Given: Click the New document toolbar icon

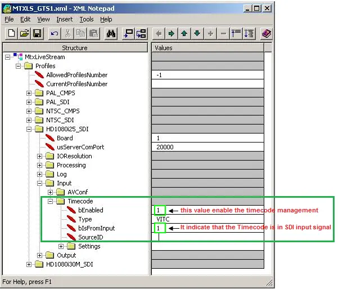Looking at the screenshot, I should tap(12, 33).
